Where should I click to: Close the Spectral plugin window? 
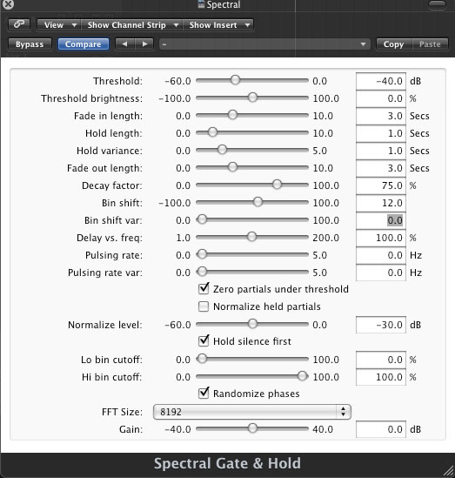(7, 4)
